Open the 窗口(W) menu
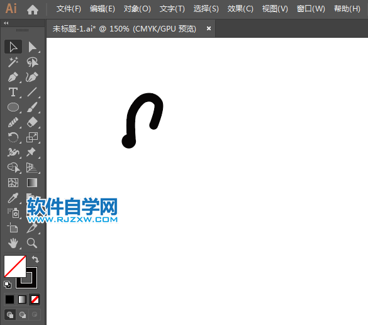The width and height of the screenshot is (368, 325). point(311,9)
